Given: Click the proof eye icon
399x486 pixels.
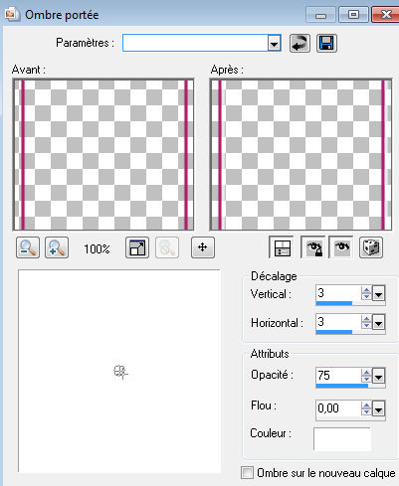Looking at the screenshot, I should tap(341, 247).
